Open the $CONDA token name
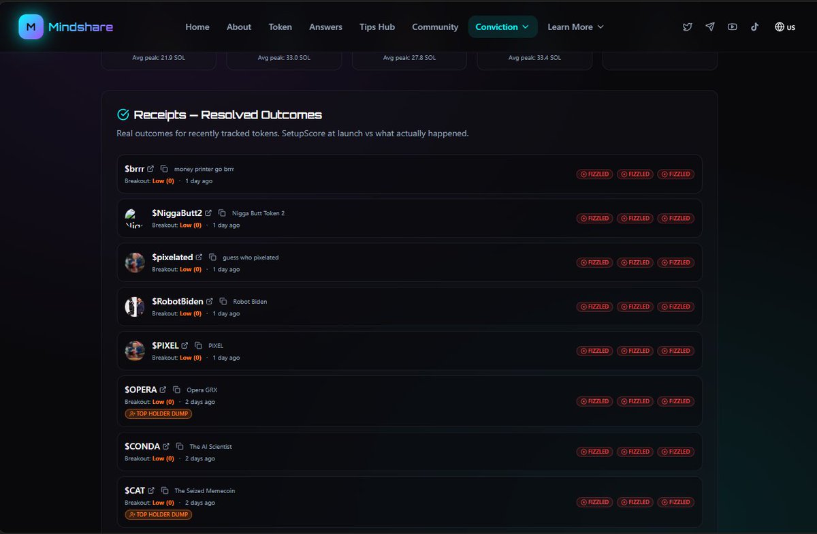 pyautogui.click(x=142, y=446)
